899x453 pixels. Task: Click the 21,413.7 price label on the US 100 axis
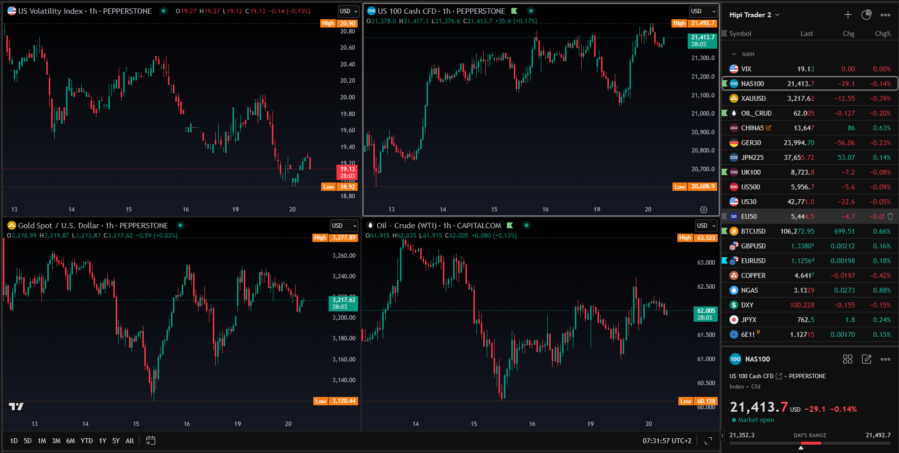coord(702,40)
